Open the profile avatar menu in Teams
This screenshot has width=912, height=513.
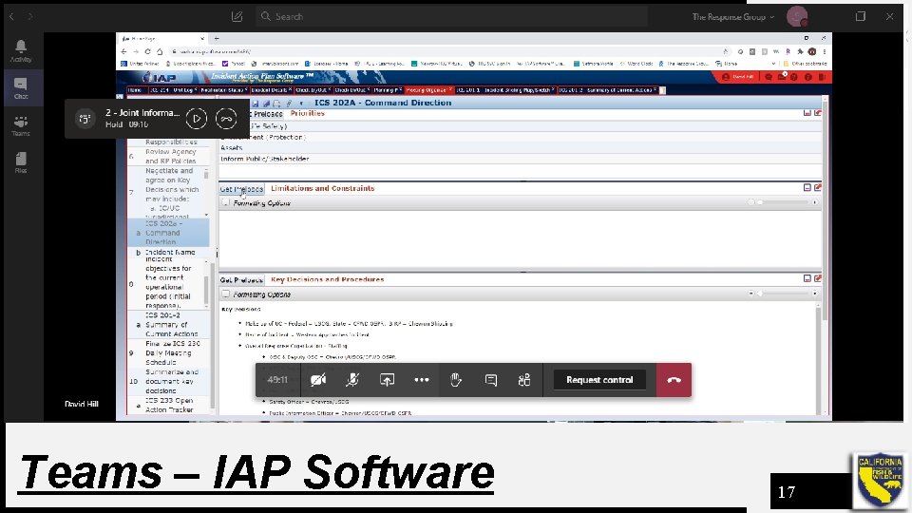[x=797, y=16]
